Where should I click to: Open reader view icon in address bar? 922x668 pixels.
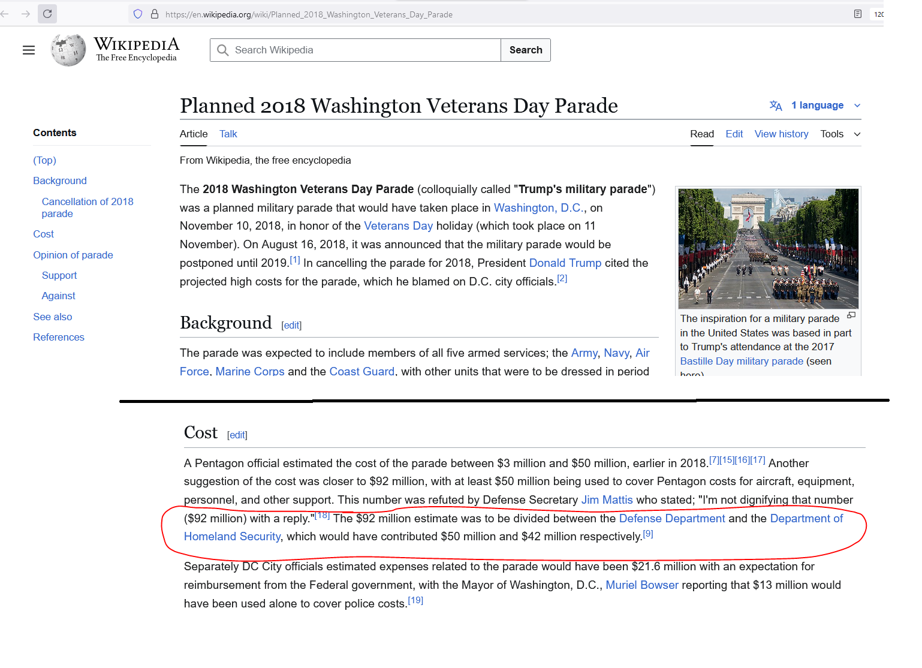tap(858, 14)
